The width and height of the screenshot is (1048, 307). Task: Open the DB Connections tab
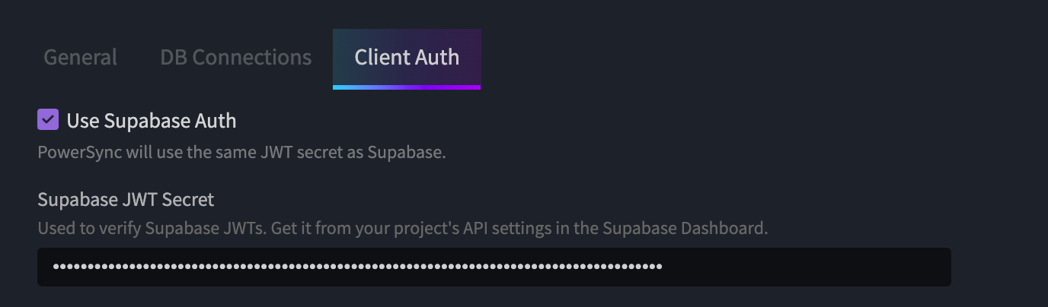235,58
